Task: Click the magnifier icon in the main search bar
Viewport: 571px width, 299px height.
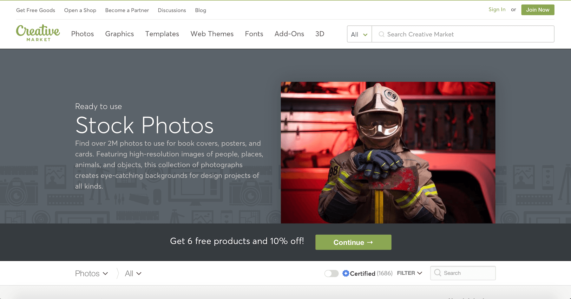Action: [x=381, y=34]
